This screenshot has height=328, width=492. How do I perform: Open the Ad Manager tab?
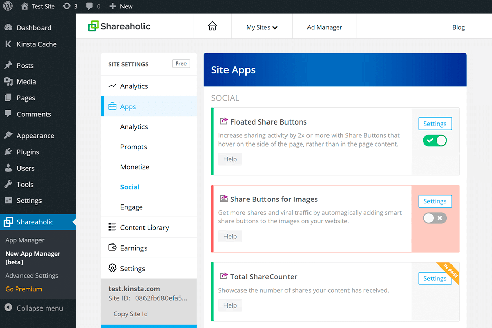(x=324, y=27)
